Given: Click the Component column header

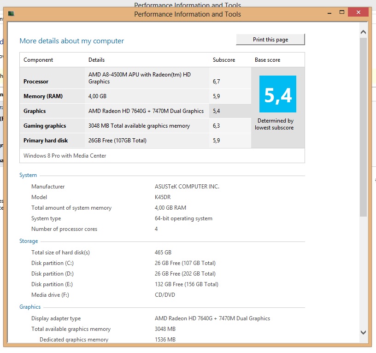Looking at the screenshot, I should click(38, 60).
